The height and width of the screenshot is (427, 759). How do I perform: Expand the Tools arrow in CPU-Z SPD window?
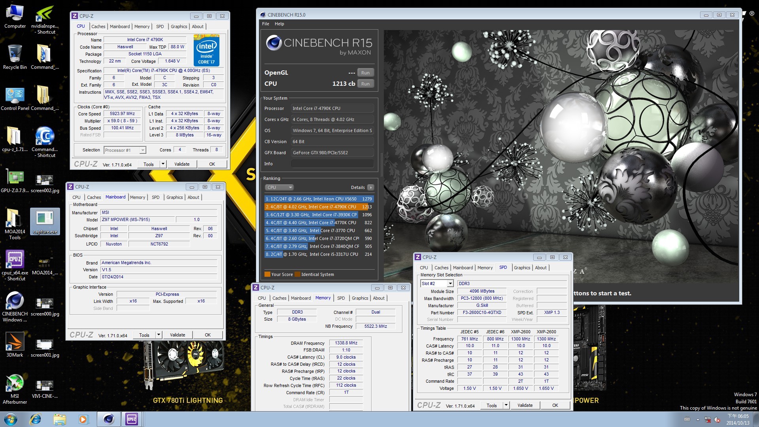point(506,405)
